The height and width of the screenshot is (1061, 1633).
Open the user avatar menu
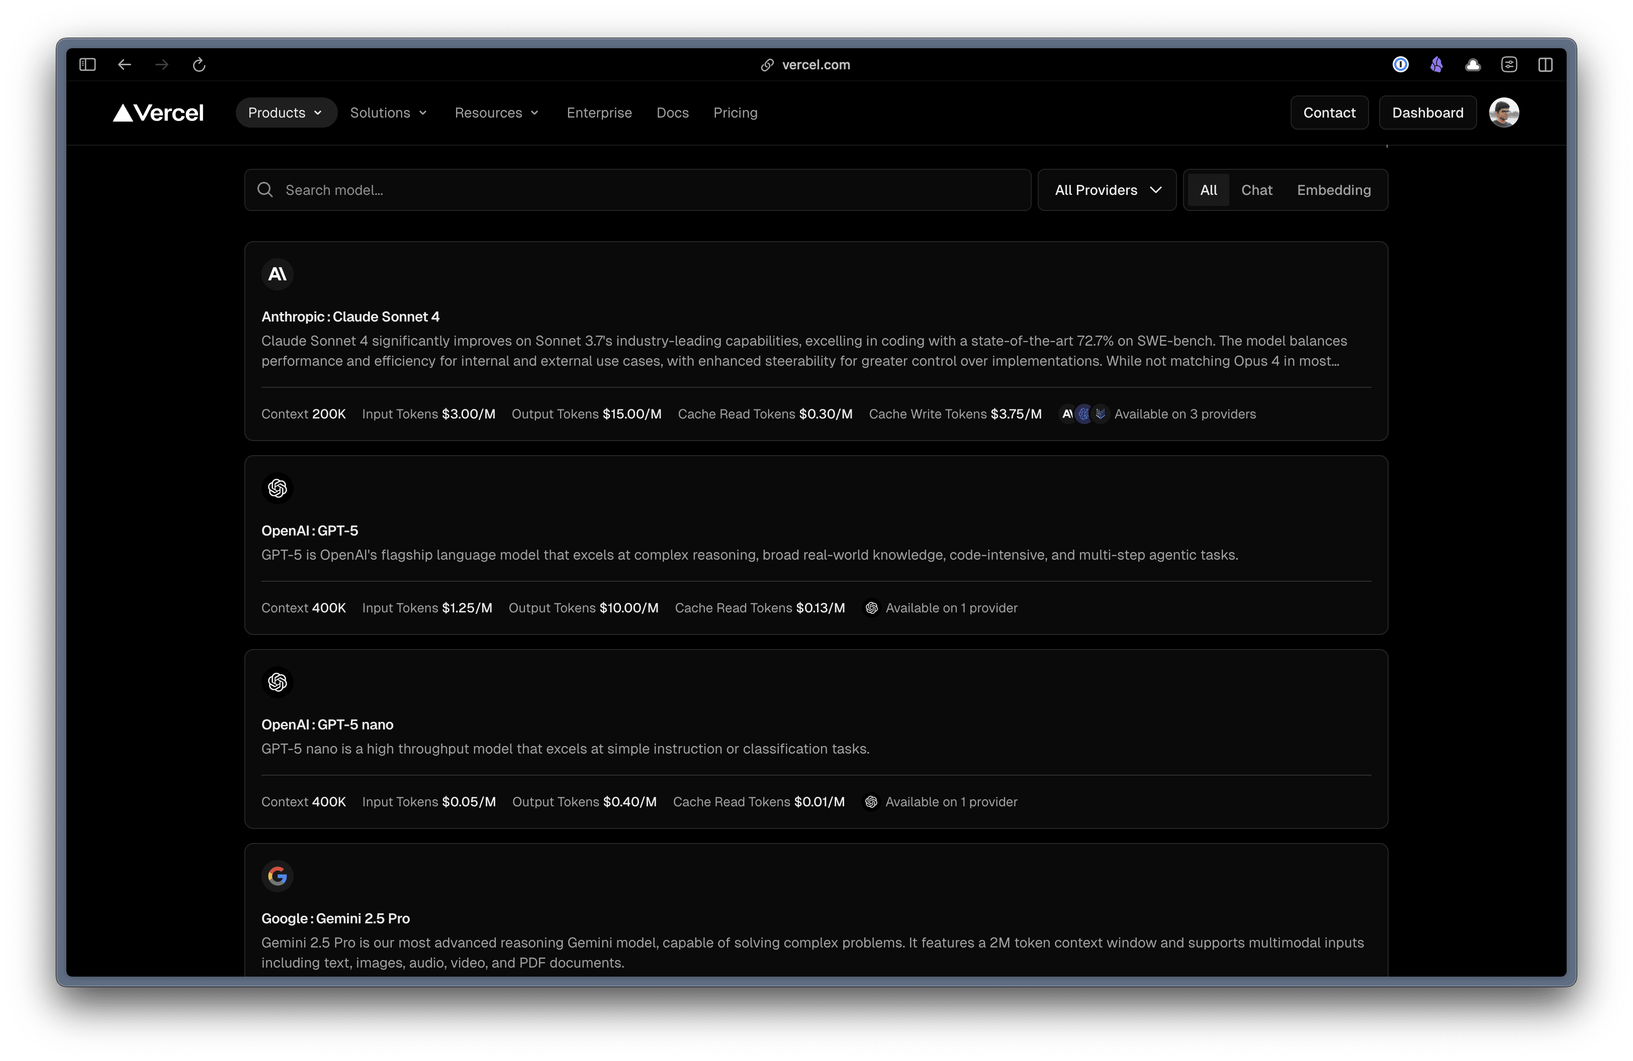[1503, 113]
